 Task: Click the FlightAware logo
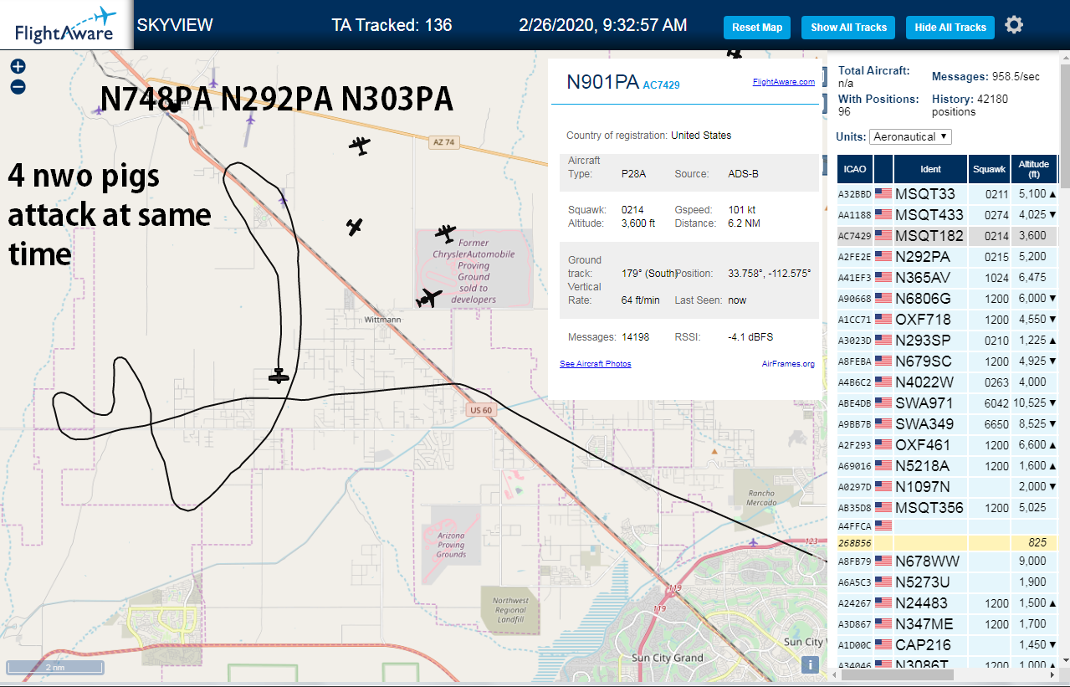[x=66, y=24]
